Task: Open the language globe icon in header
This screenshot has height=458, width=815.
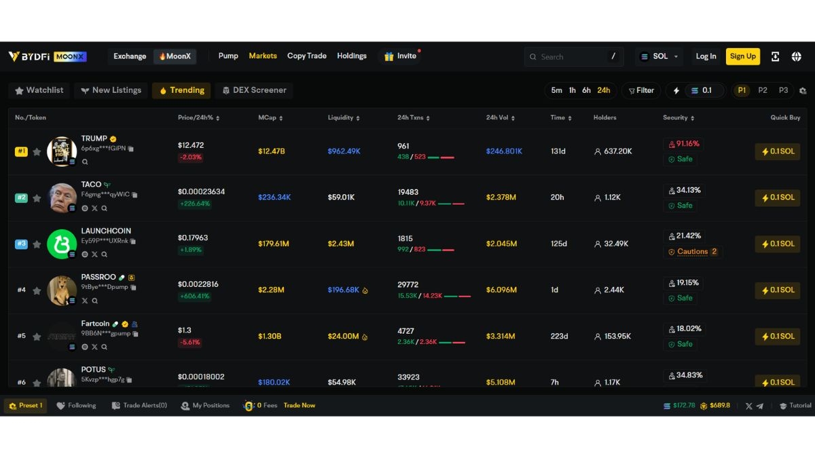Action: (x=796, y=57)
